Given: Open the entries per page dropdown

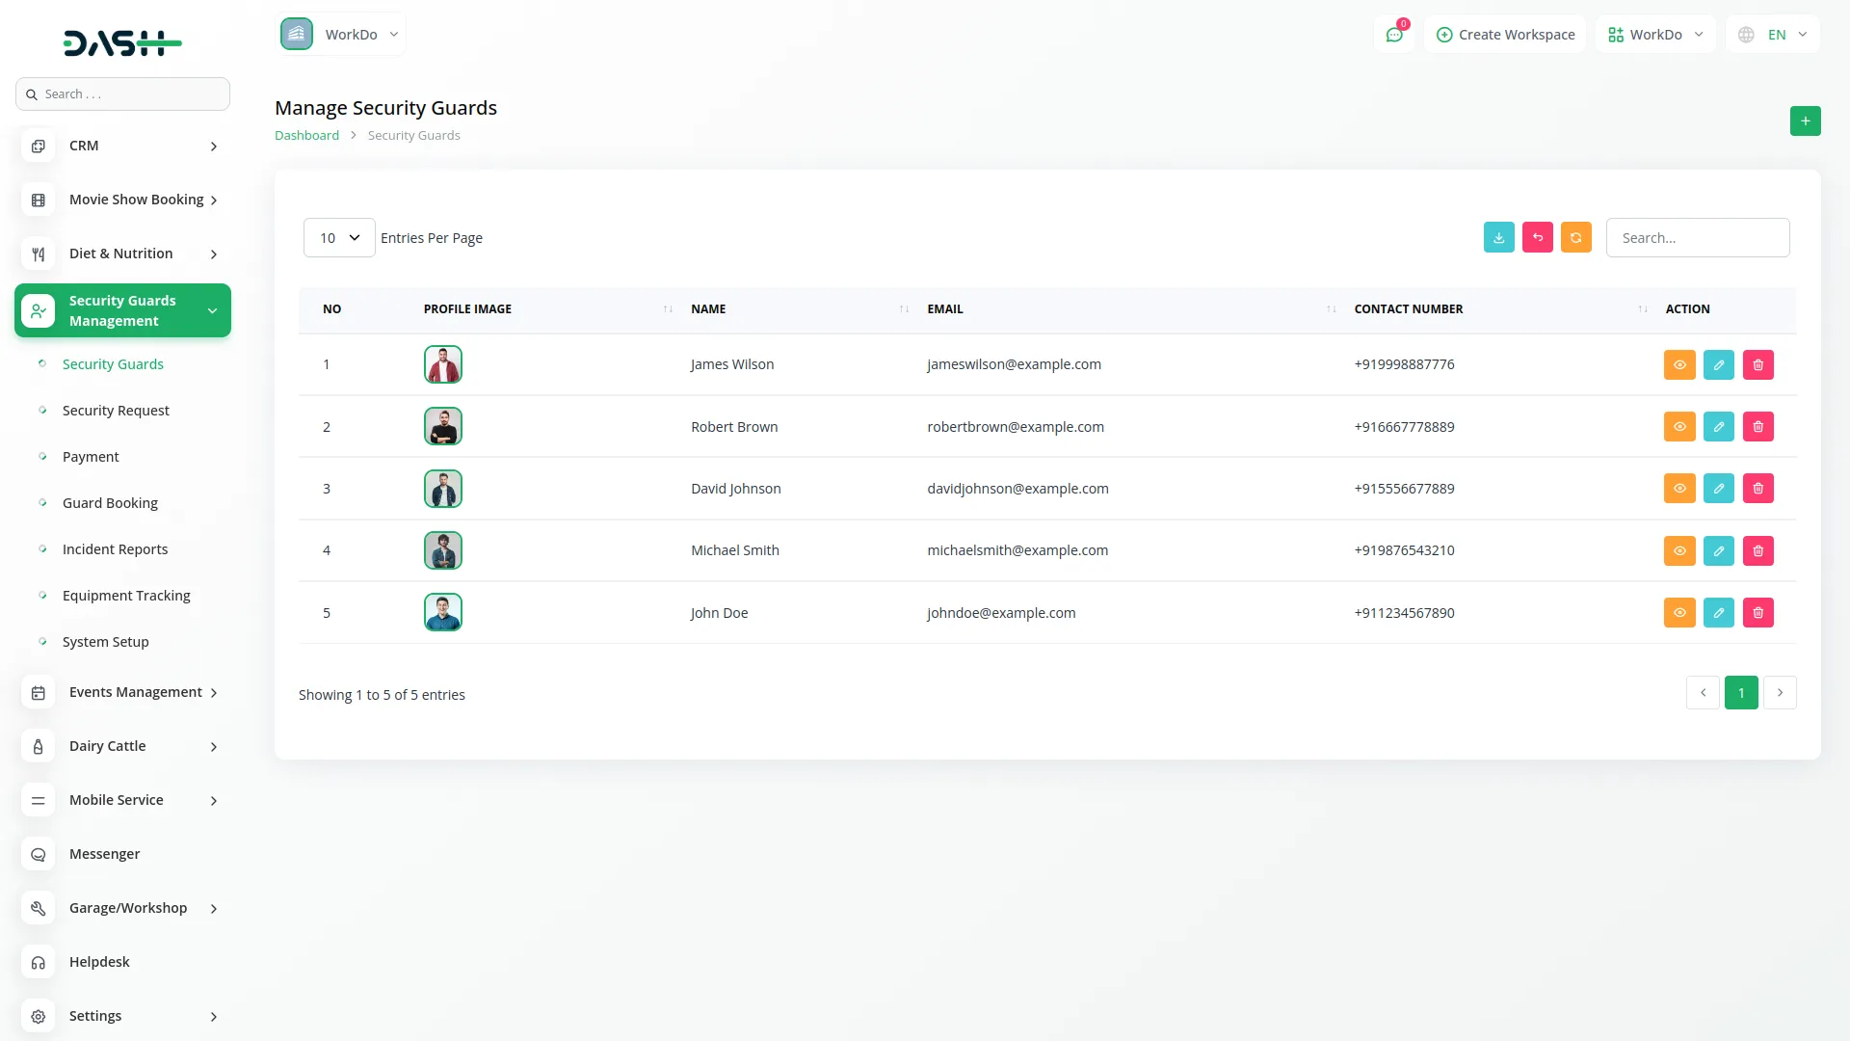Looking at the screenshot, I should tap(339, 238).
